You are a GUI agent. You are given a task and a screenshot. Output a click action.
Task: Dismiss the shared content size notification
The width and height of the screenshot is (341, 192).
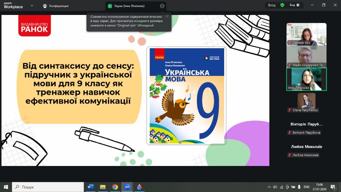[x=167, y=16]
